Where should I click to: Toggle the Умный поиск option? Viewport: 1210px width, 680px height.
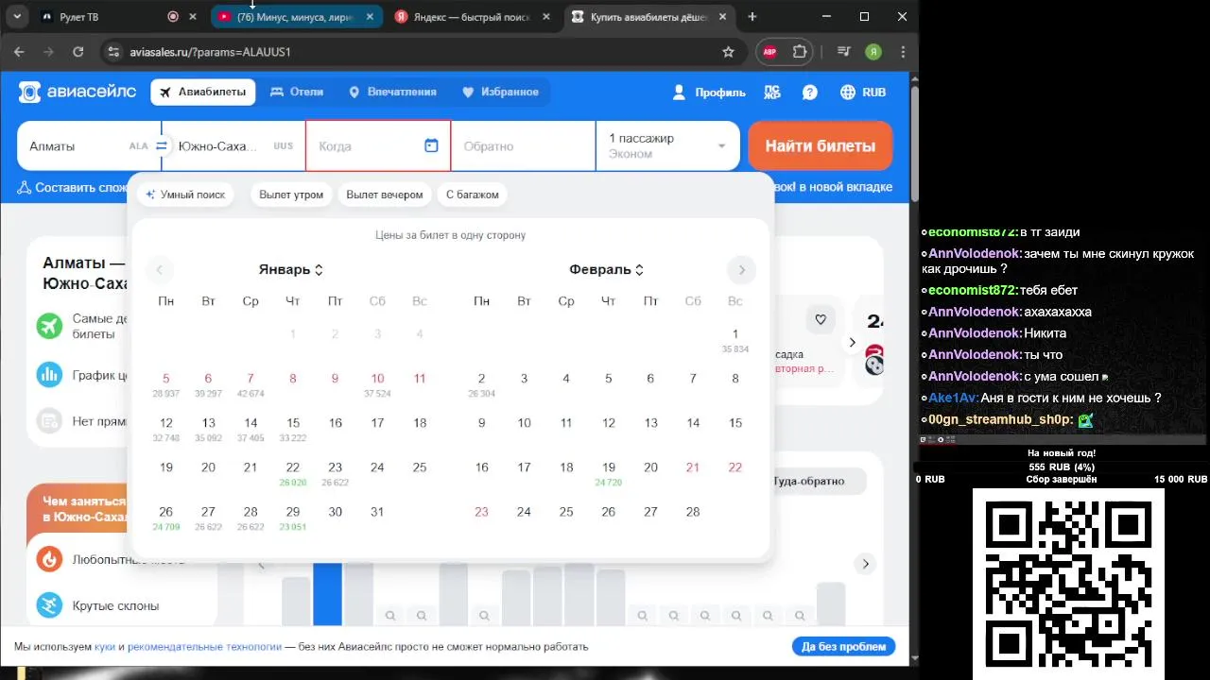(185, 195)
